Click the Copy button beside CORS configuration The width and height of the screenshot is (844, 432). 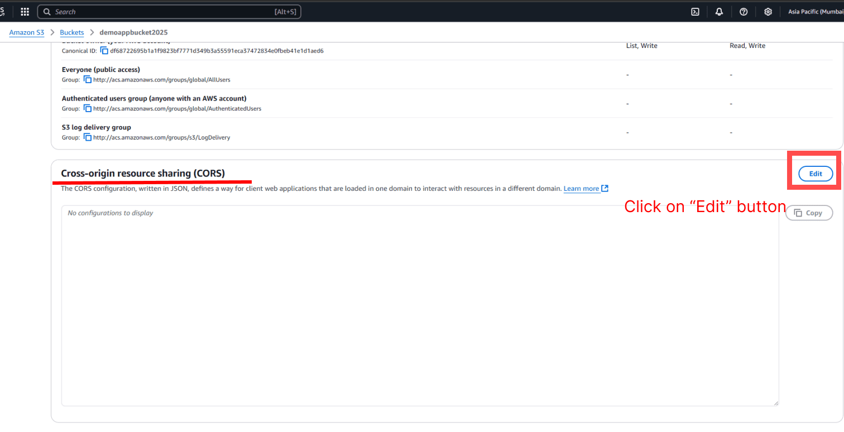[x=809, y=213]
